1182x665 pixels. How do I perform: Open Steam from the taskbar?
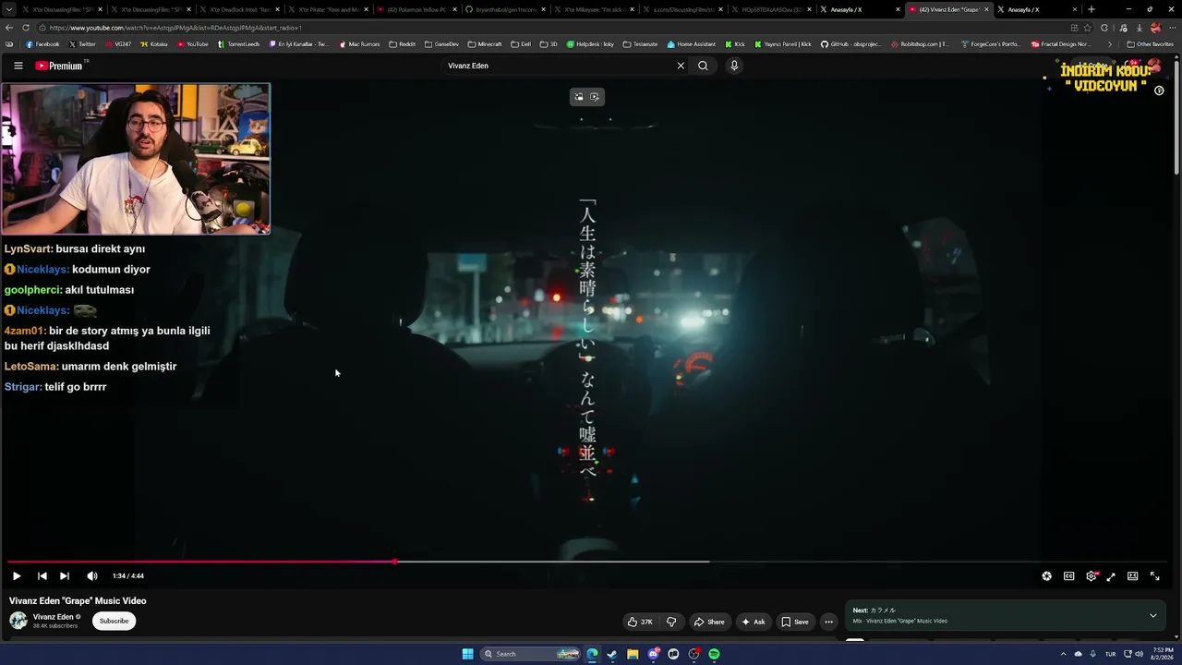click(612, 654)
